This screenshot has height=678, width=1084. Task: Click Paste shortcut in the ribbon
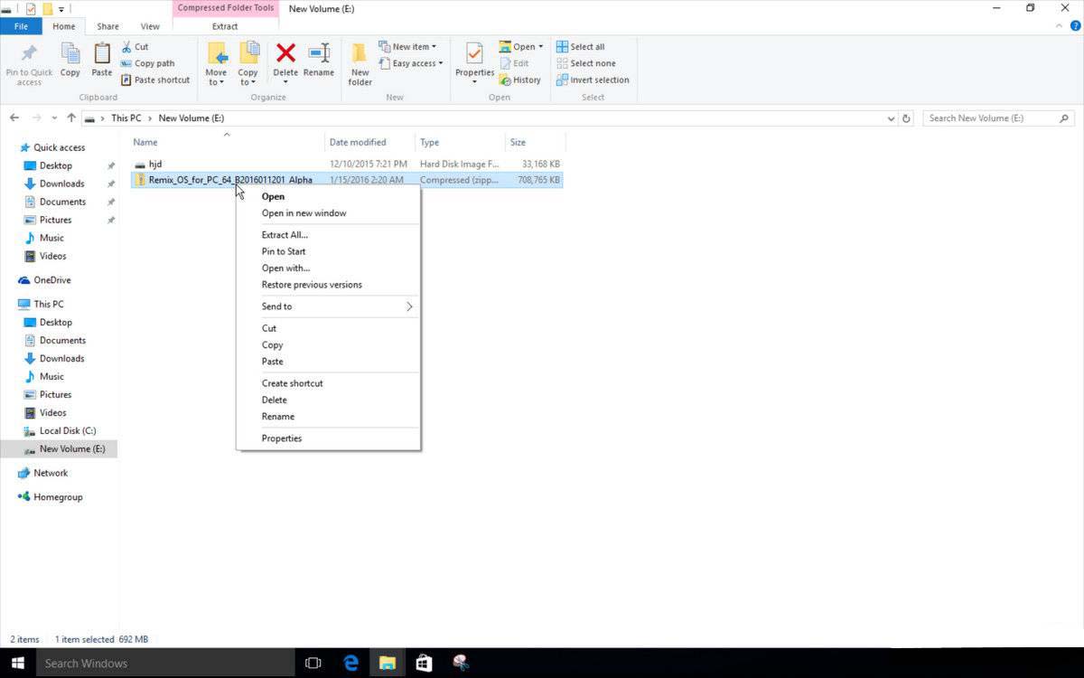[155, 80]
